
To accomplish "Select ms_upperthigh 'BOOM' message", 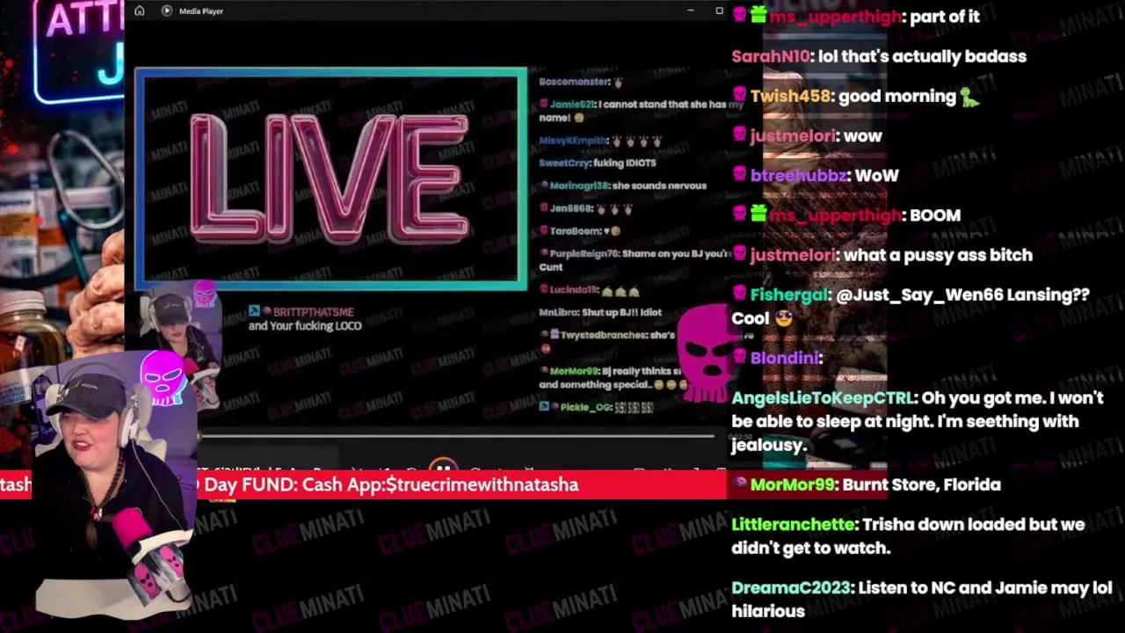I will point(846,215).
